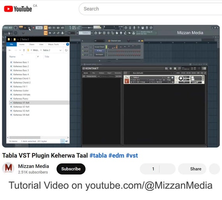Viewport: 222px width, 200px height.
Task: Toggle the first step button of FL Keys row
Action: coord(109,51)
